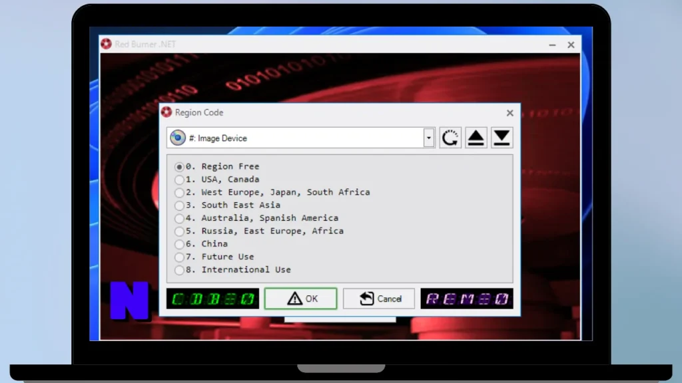Click the disc icon in Image Device field
The image size is (682, 383).
tap(177, 138)
